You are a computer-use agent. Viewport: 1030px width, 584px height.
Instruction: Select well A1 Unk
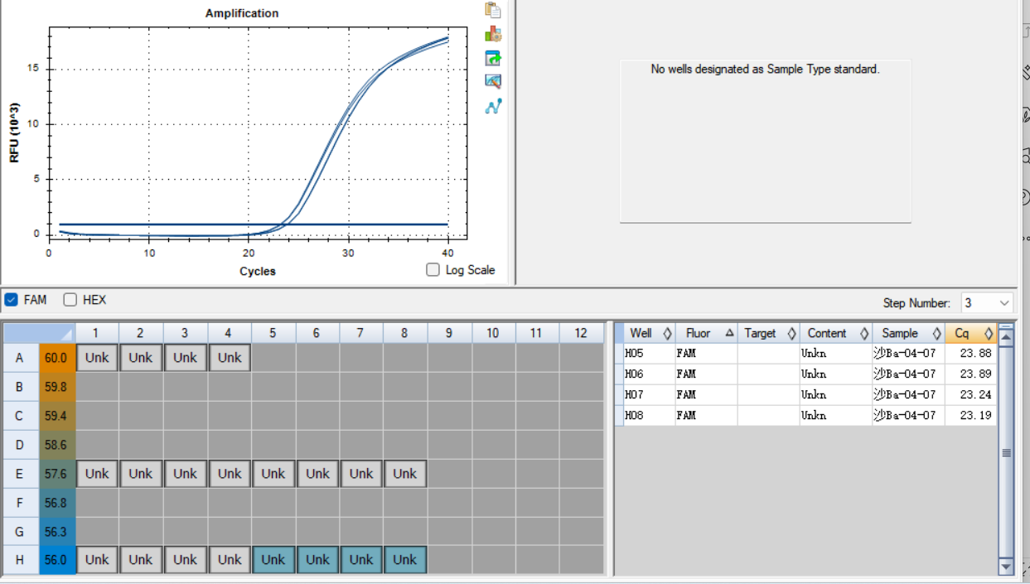97,358
